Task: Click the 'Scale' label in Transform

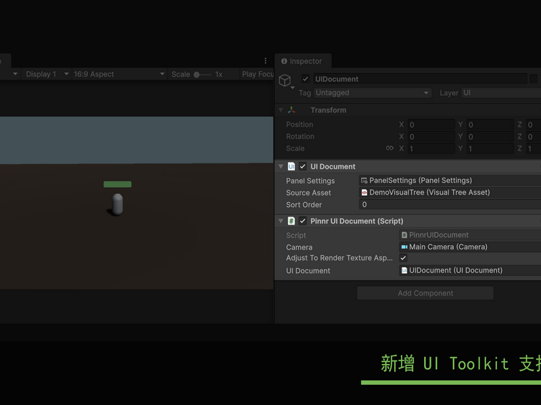Action: (296, 148)
